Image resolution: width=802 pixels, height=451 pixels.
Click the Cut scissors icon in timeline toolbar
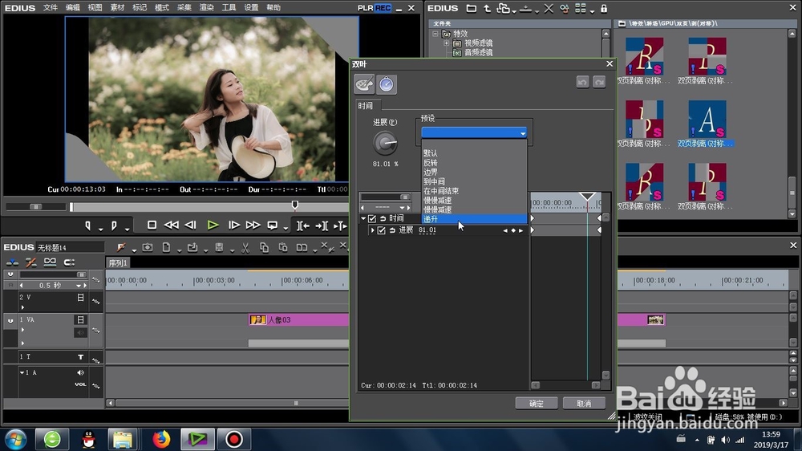(245, 248)
